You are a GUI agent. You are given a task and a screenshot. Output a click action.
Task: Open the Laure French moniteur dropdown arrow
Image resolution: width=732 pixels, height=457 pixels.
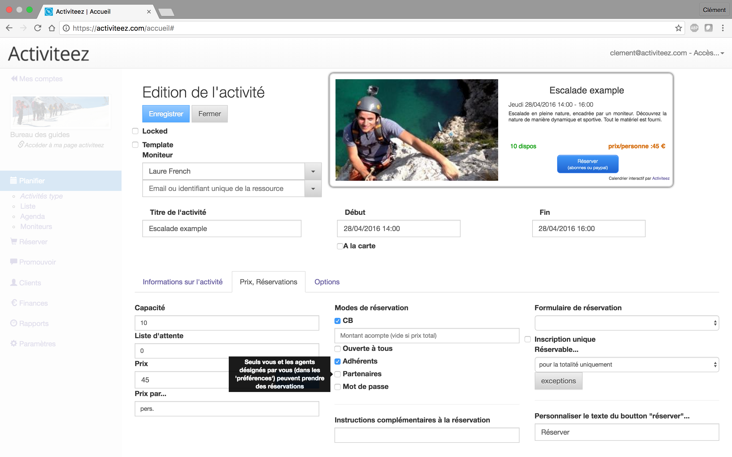313,171
